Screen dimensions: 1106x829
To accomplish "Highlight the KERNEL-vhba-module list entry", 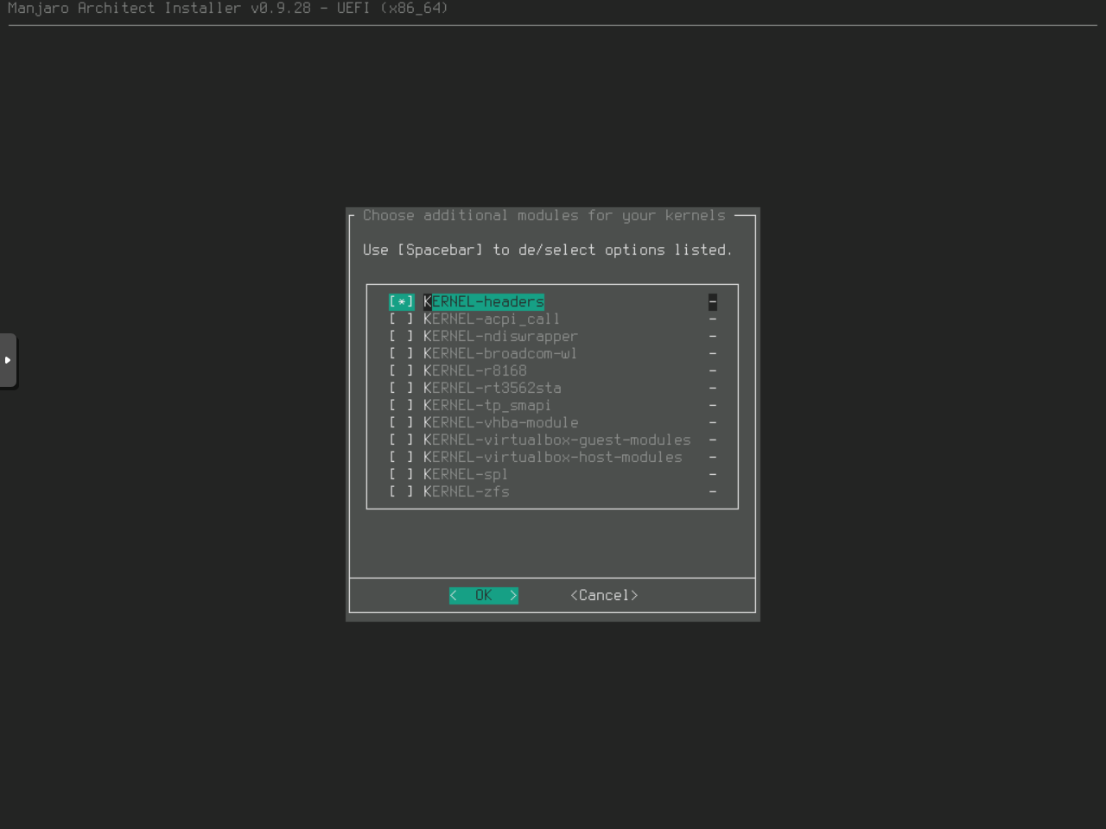I will click(500, 423).
